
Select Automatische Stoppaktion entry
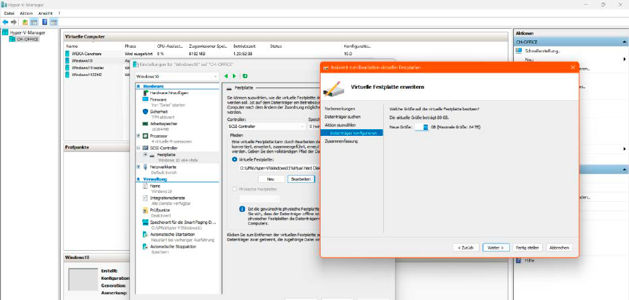coord(173,247)
